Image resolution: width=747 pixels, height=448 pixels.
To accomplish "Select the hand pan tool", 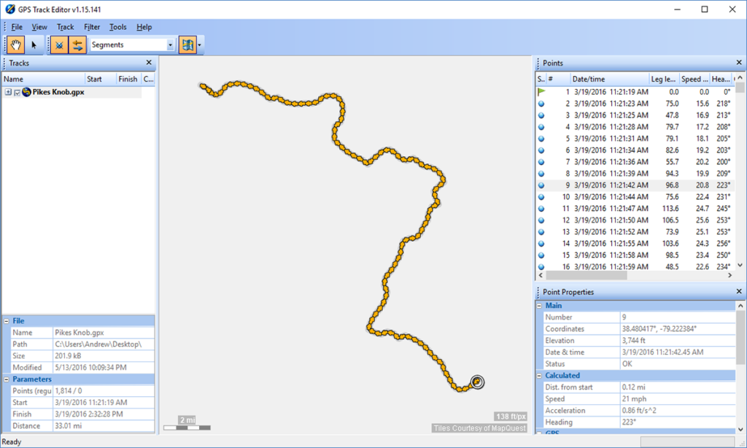I will pyautogui.click(x=16, y=45).
